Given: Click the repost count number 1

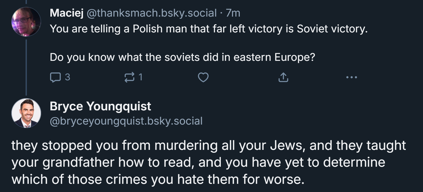Looking at the screenshot, I should 140,77.
